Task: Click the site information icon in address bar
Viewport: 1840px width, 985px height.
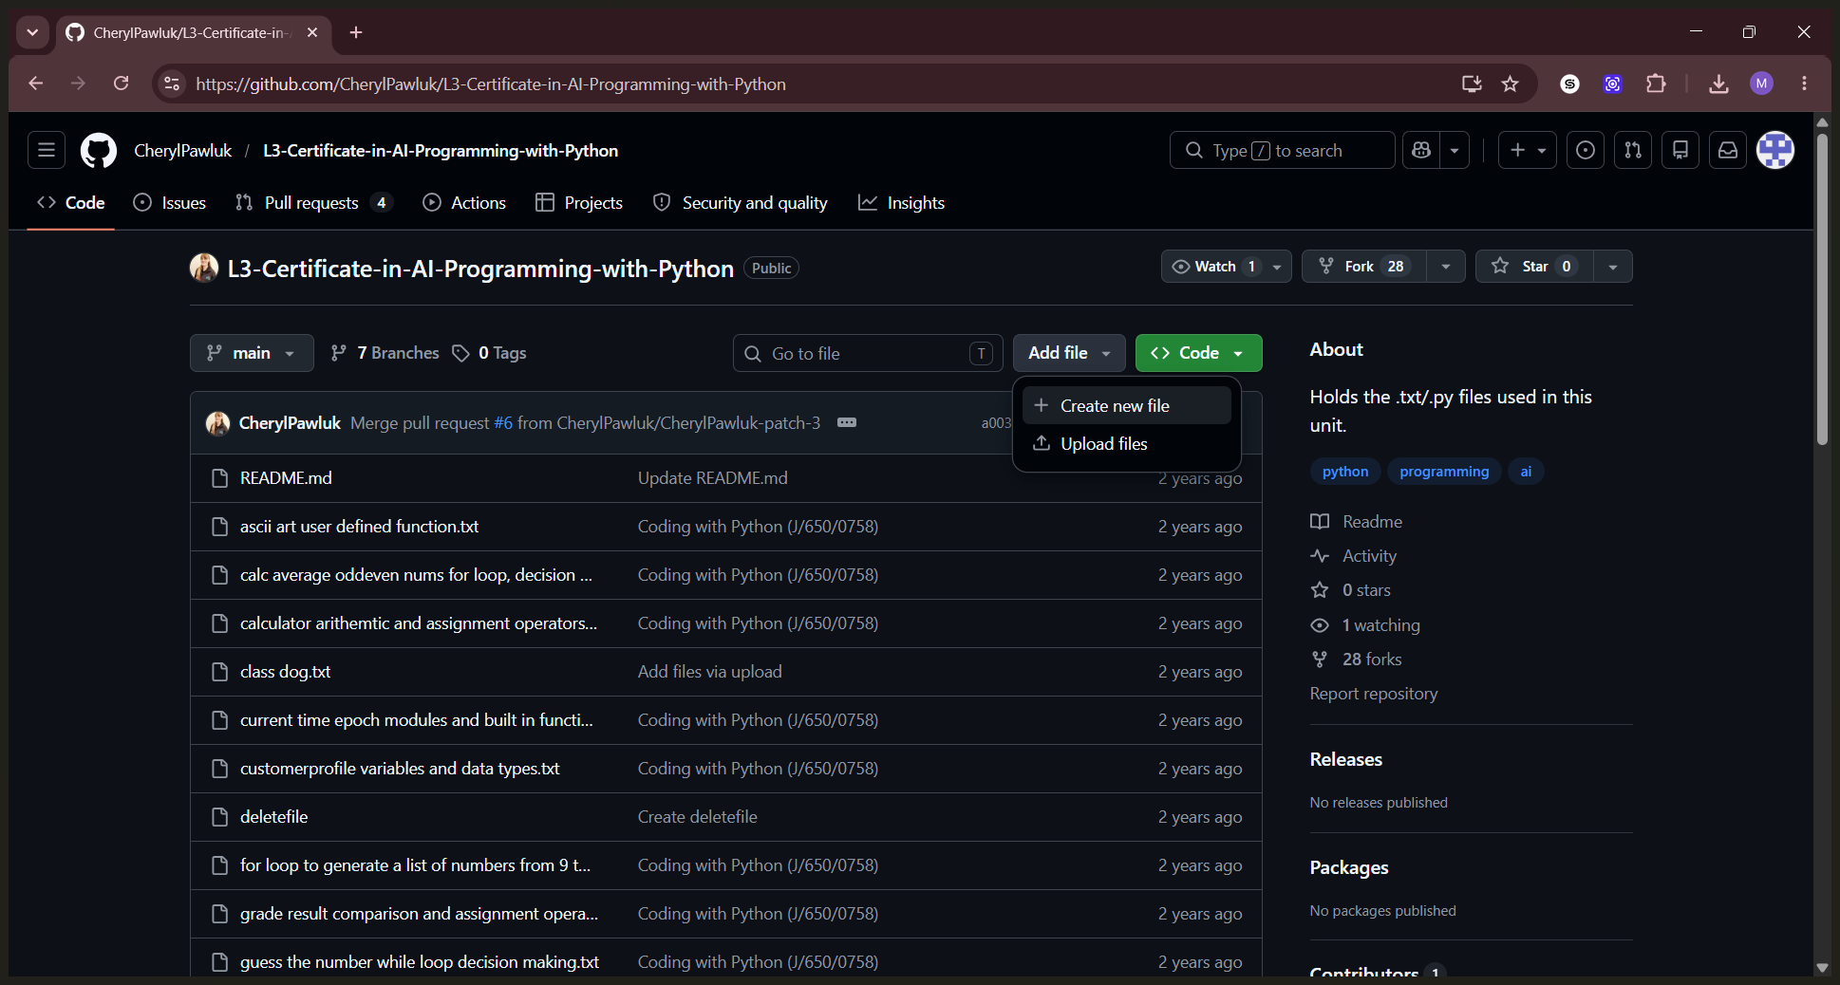Action: (172, 84)
